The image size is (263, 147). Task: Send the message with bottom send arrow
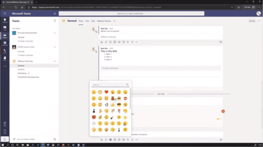click(221, 140)
